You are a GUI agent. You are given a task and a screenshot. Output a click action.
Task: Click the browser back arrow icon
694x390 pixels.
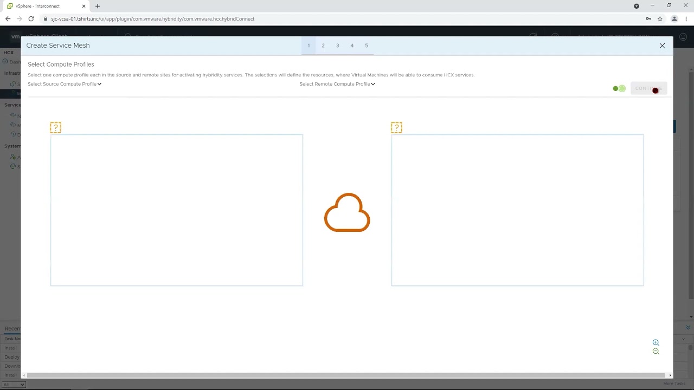pos(8,18)
